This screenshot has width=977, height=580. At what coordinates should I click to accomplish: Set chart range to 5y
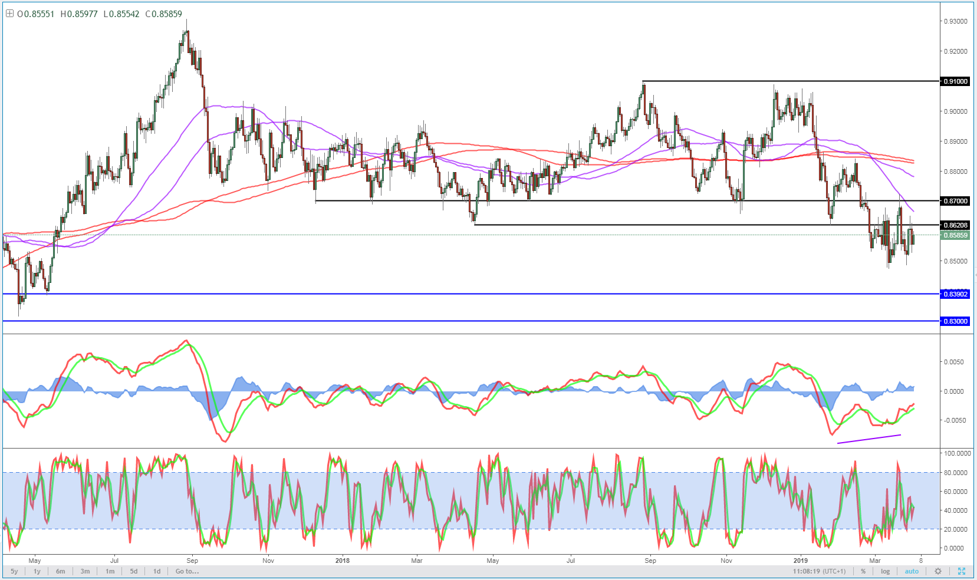(14, 571)
